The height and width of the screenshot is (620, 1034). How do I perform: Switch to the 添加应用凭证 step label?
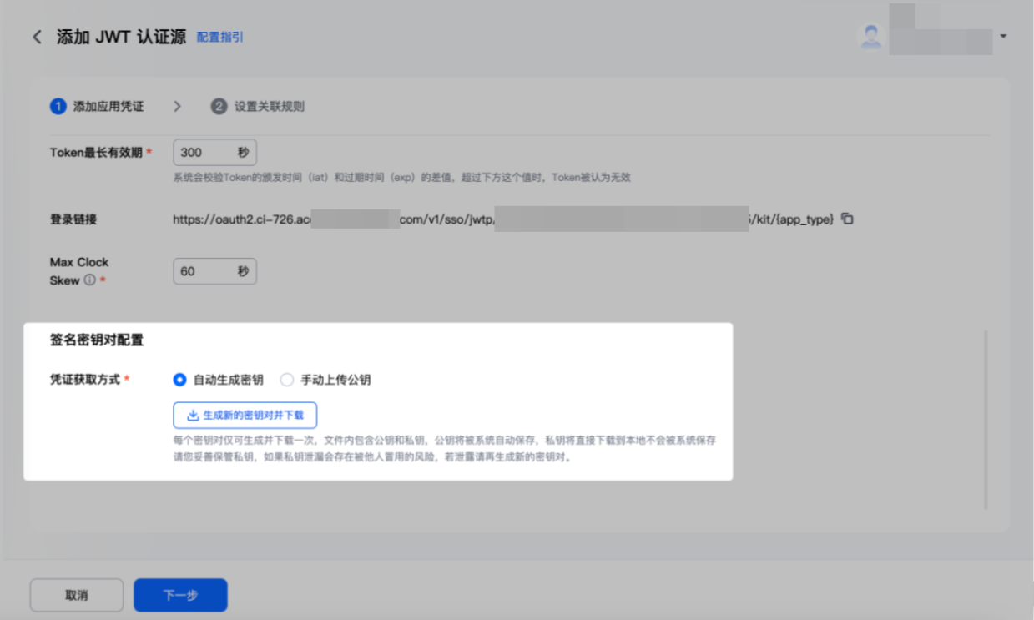click(x=108, y=107)
